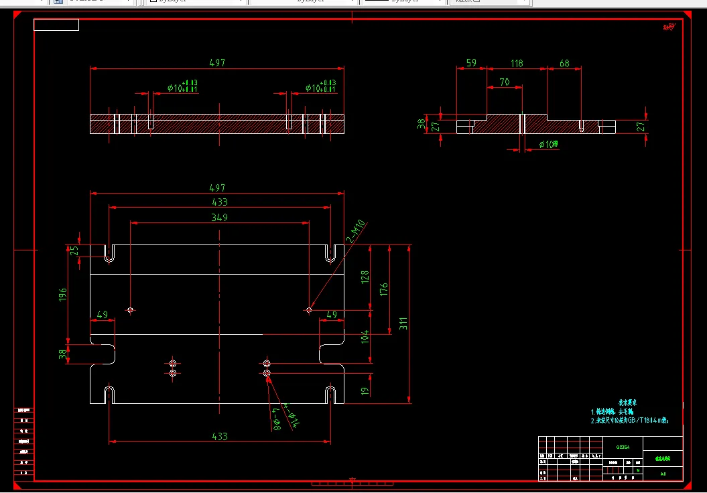The width and height of the screenshot is (707, 493).
Task: Select the 497 dimension above the hatched section view
Action: point(217,63)
